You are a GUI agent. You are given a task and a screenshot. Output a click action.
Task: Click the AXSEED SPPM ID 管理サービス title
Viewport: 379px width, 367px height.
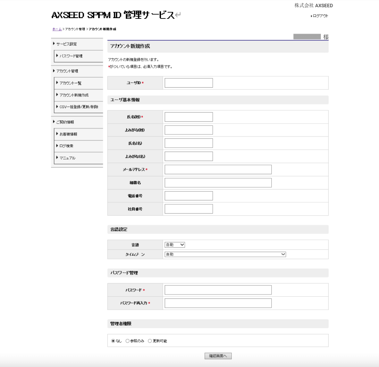click(113, 15)
